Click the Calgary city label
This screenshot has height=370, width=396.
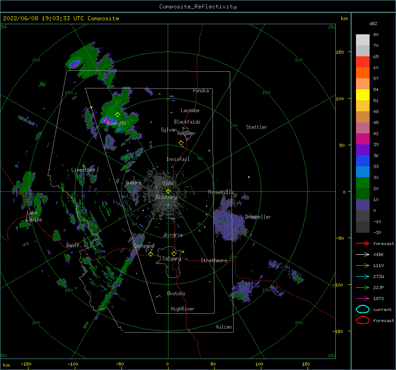pyautogui.click(x=172, y=259)
